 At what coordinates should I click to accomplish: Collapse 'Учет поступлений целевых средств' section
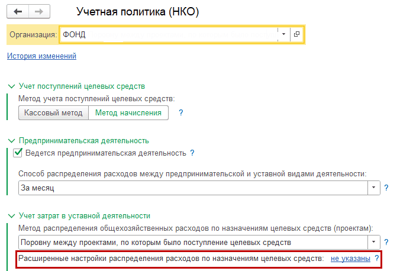(x=11, y=86)
